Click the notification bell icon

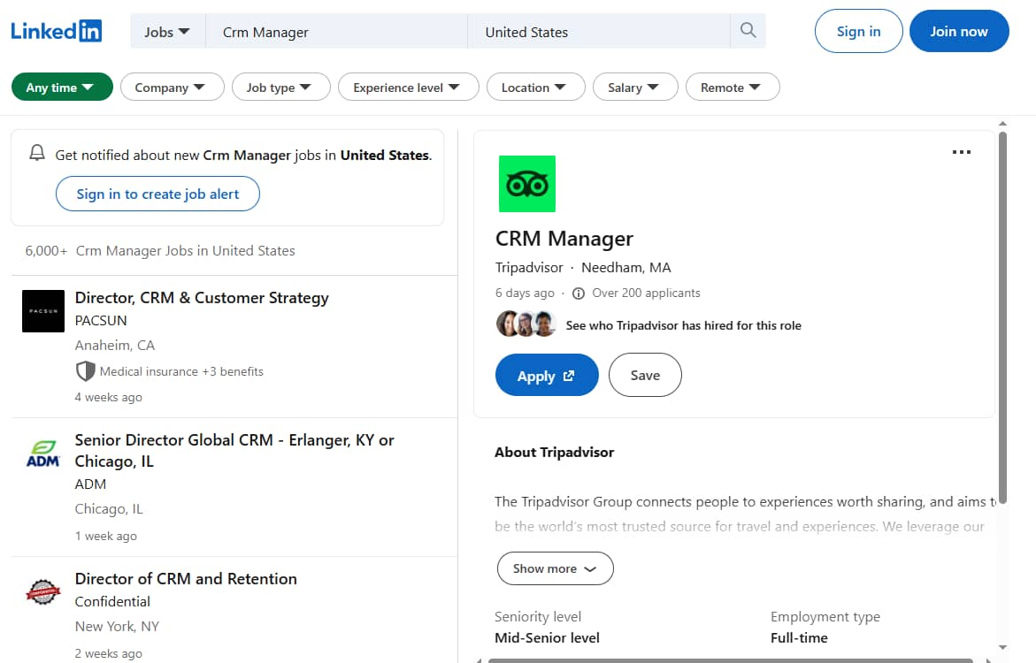[x=37, y=153]
